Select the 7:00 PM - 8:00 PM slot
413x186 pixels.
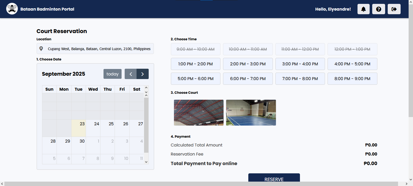(300, 79)
